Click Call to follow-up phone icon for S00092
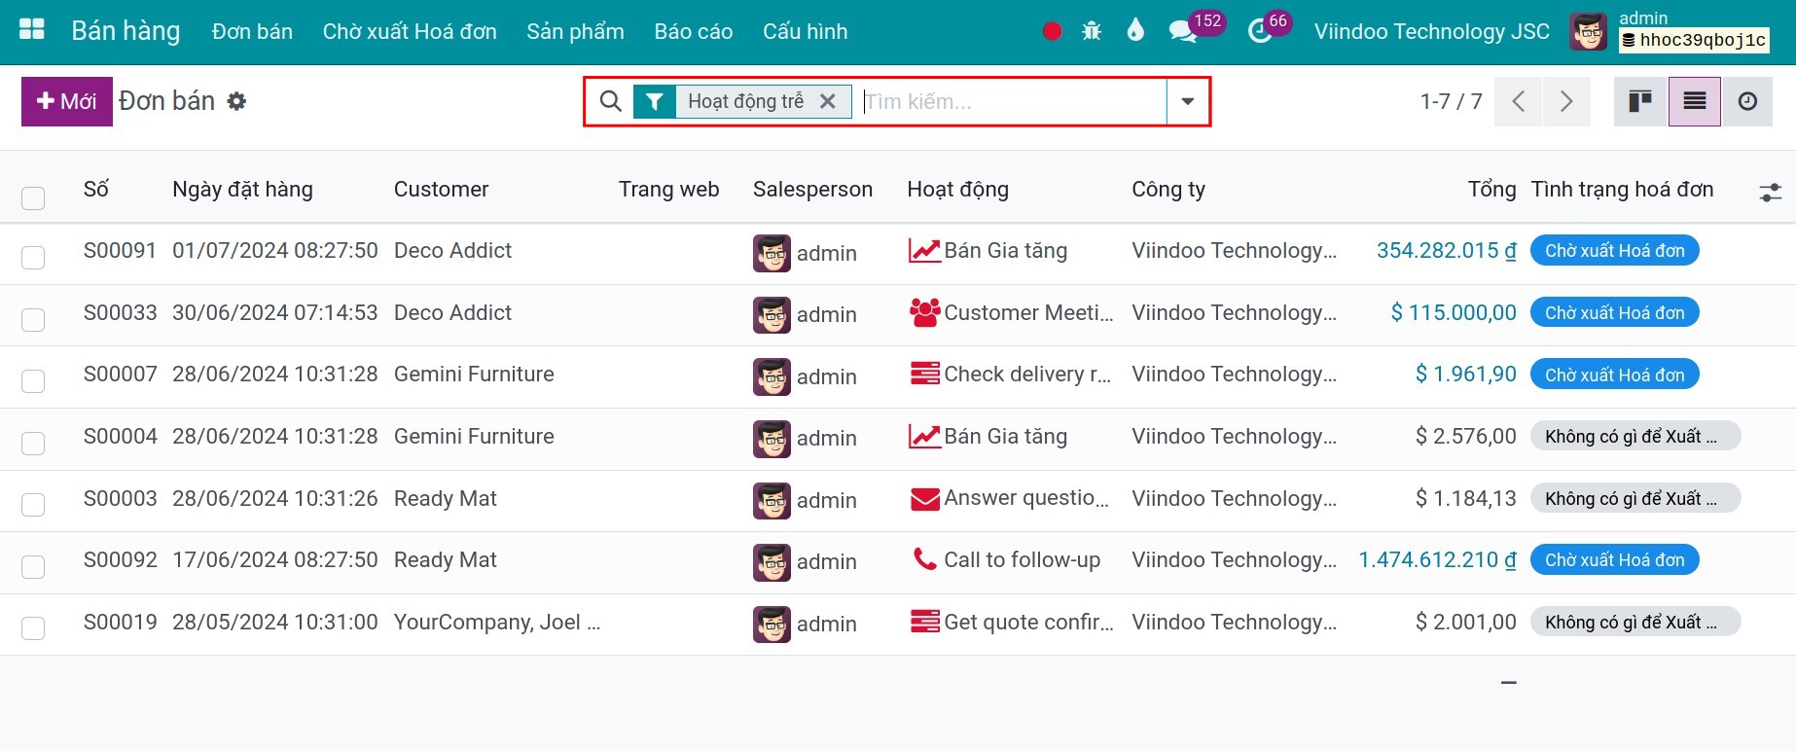Screen dimensions: 1796x751 tap(923, 559)
